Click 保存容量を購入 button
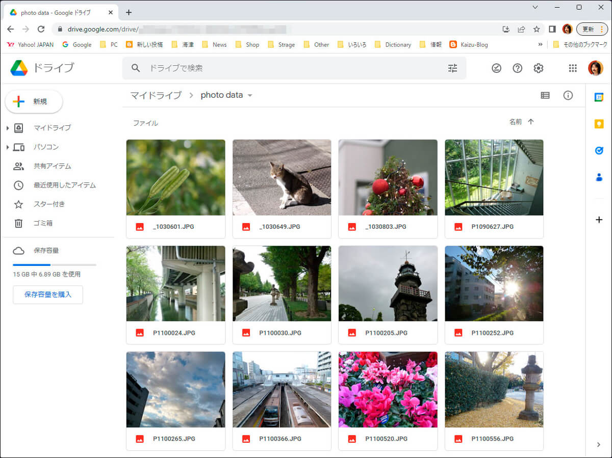612x458 pixels. pyautogui.click(x=48, y=294)
